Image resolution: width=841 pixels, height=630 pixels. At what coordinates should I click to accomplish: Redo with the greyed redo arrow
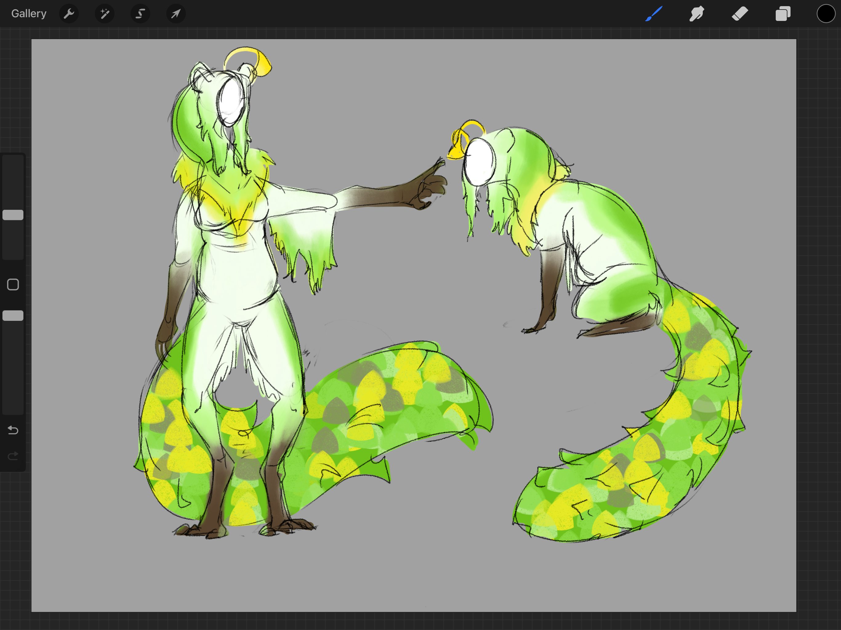pyautogui.click(x=13, y=456)
